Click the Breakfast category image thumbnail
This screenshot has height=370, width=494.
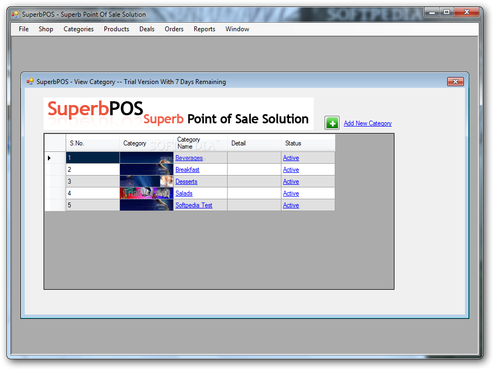146,170
